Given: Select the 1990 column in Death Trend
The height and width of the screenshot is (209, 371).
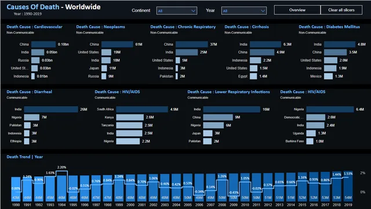Looking at the screenshot, I should pyautogui.click(x=16, y=189).
